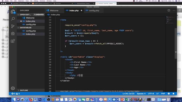182x102 pixels.
Task: Open Welcome under Open Editors
Action: pos(31,18)
